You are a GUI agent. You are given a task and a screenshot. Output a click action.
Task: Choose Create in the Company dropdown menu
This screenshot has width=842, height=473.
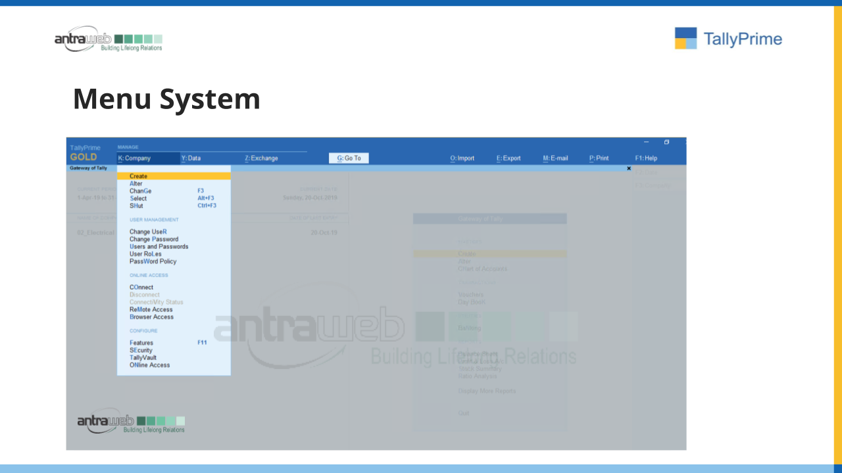(174, 176)
